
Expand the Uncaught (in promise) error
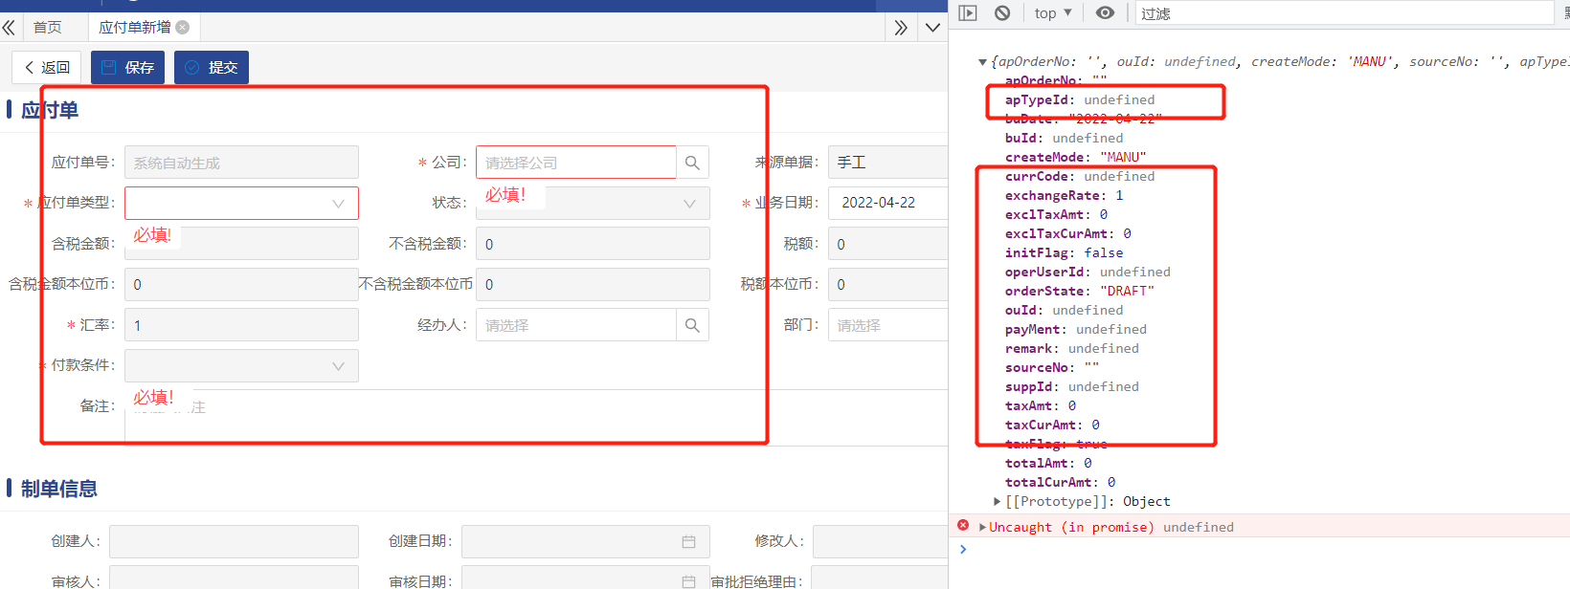(982, 527)
